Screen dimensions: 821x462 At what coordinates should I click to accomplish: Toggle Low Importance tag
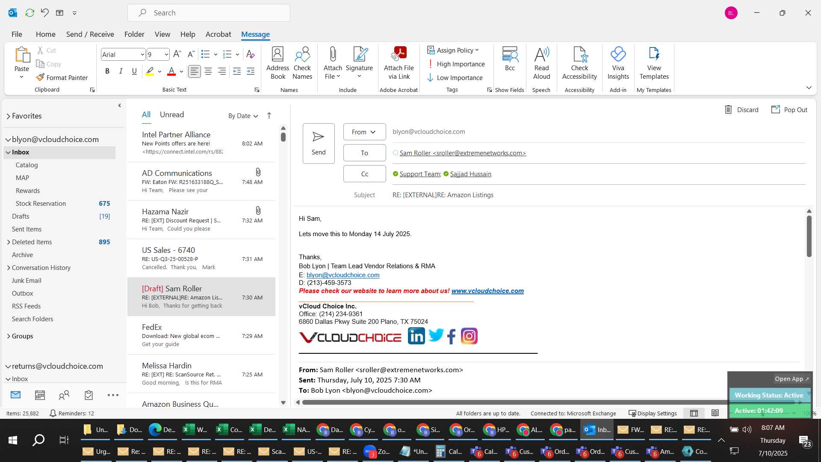(455, 78)
